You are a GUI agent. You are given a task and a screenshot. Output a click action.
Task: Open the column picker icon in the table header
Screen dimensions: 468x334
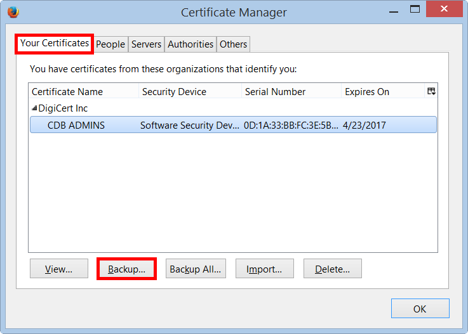pyautogui.click(x=431, y=91)
